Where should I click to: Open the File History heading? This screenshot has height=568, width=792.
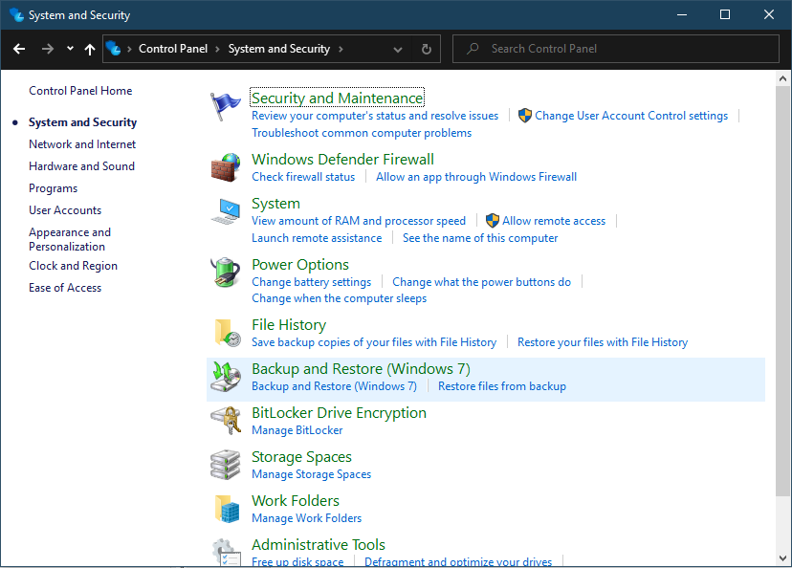point(289,325)
